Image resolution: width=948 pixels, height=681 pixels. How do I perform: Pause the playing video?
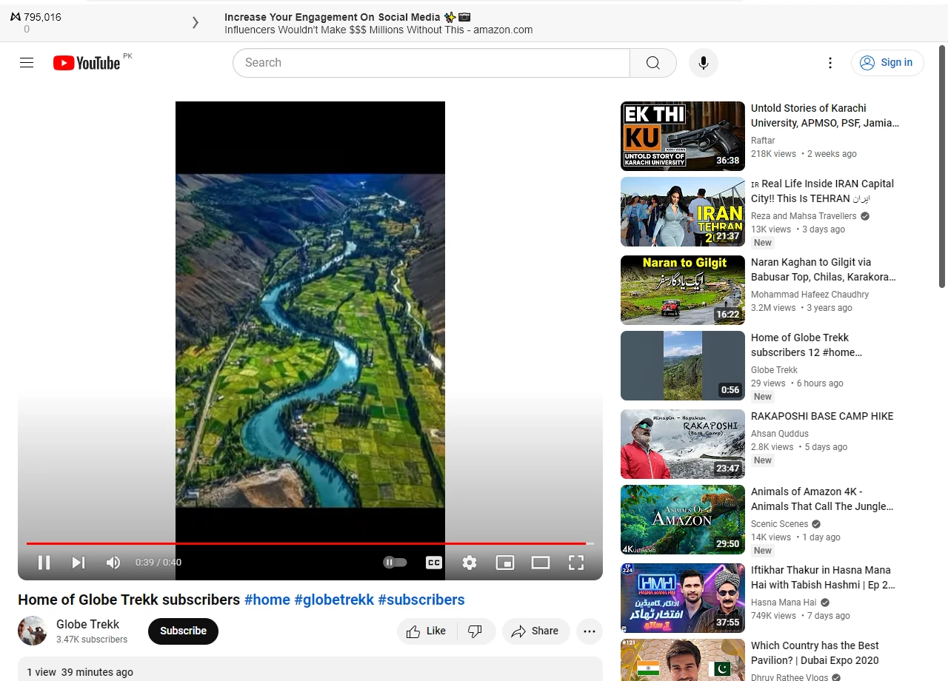44,563
